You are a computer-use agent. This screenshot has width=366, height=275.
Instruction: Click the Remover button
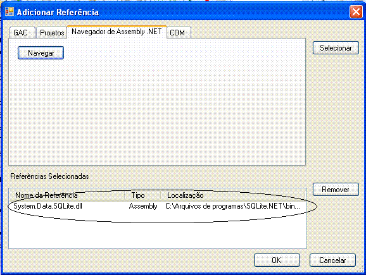point(336,190)
